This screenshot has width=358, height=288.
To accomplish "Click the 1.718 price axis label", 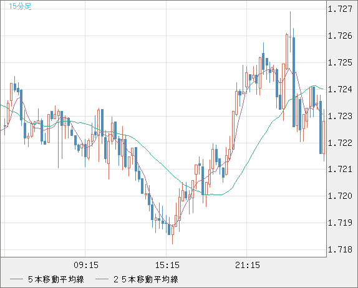I will 340,249.
